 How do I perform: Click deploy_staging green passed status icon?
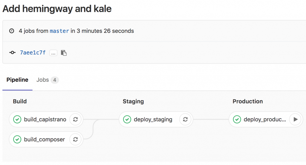[x=127, y=119]
